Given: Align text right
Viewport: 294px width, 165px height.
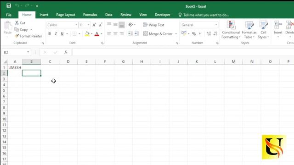Looking at the screenshot, I should pos(122,33).
